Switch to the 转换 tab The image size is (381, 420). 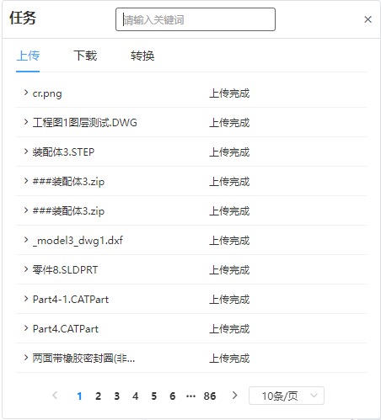(x=142, y=56)
